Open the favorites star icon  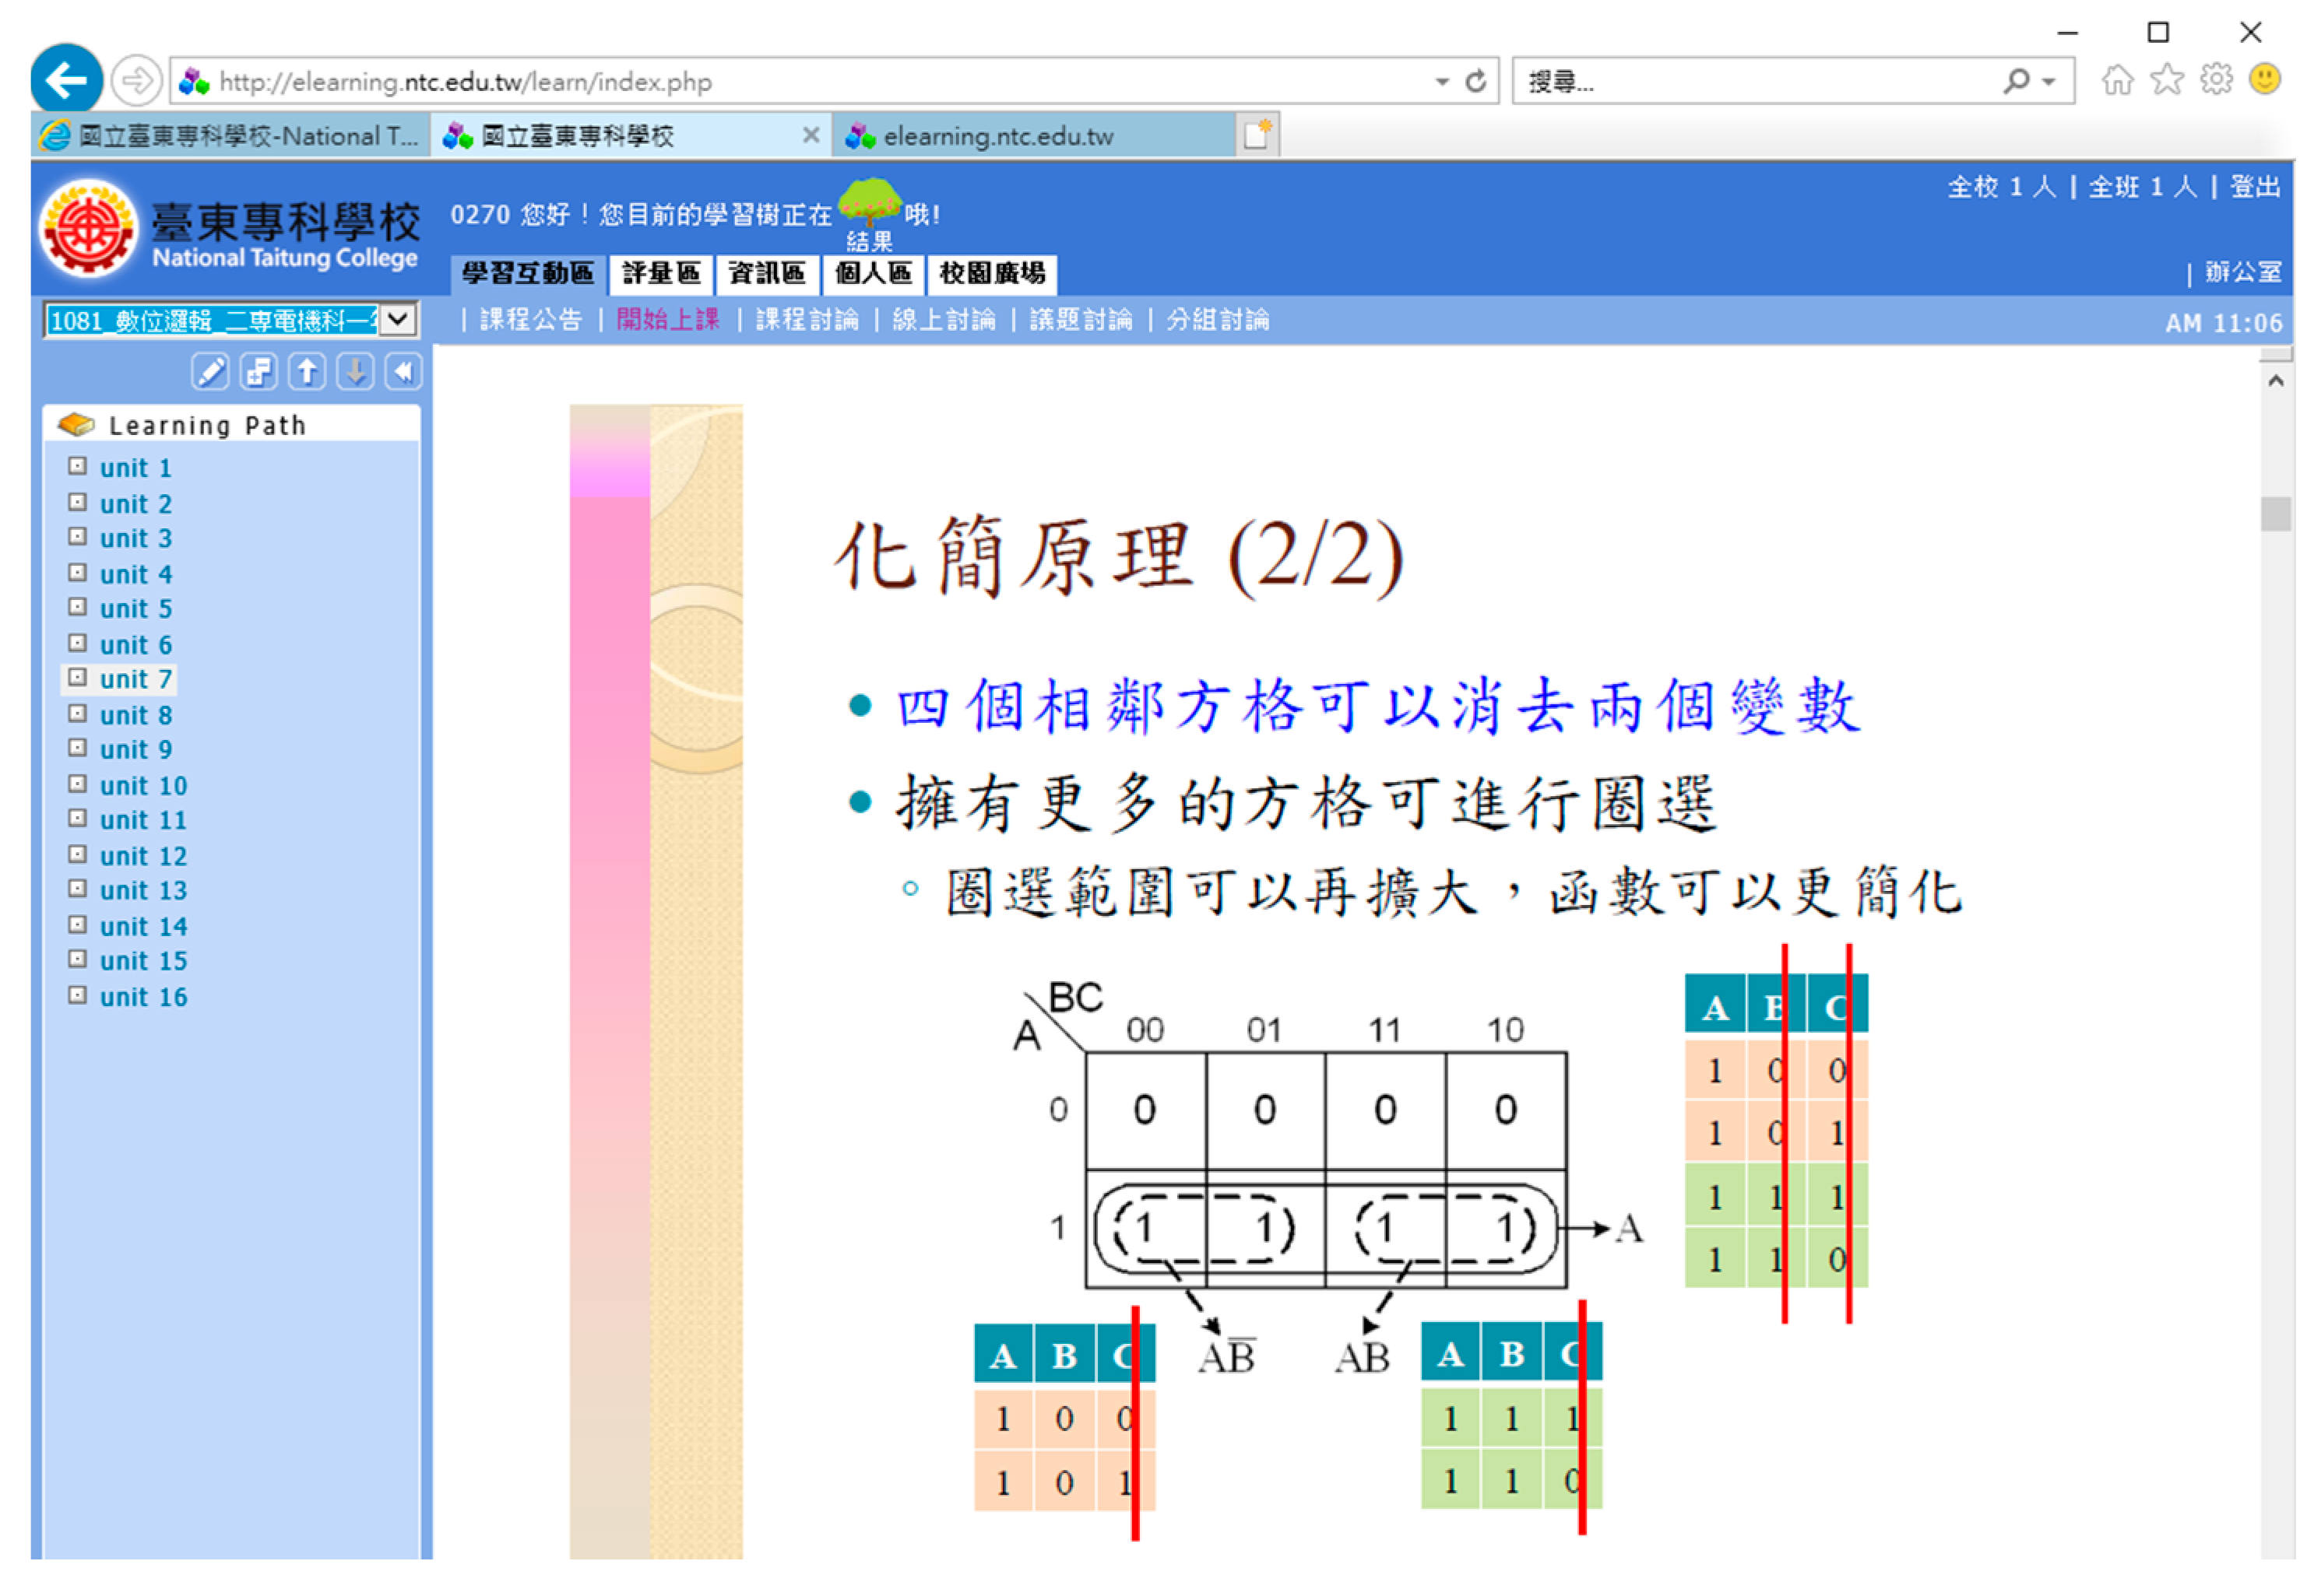click(x=2167, y=80)
